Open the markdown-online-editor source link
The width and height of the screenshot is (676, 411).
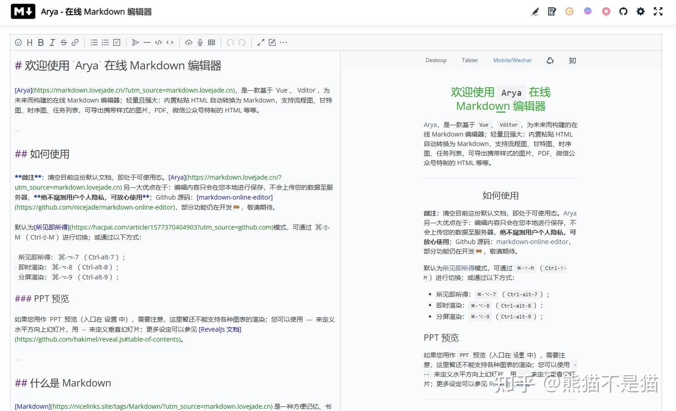tap(532, 242)
